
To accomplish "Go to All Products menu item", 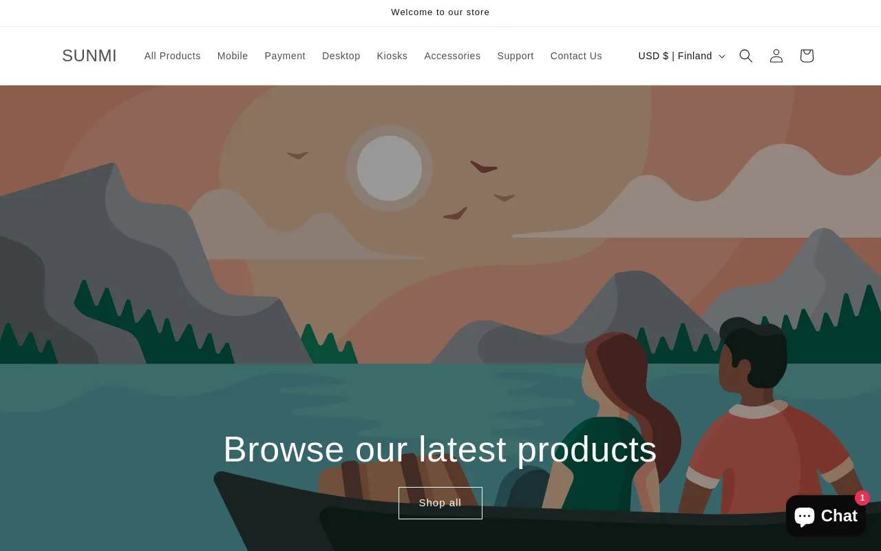I will [173, 56].
